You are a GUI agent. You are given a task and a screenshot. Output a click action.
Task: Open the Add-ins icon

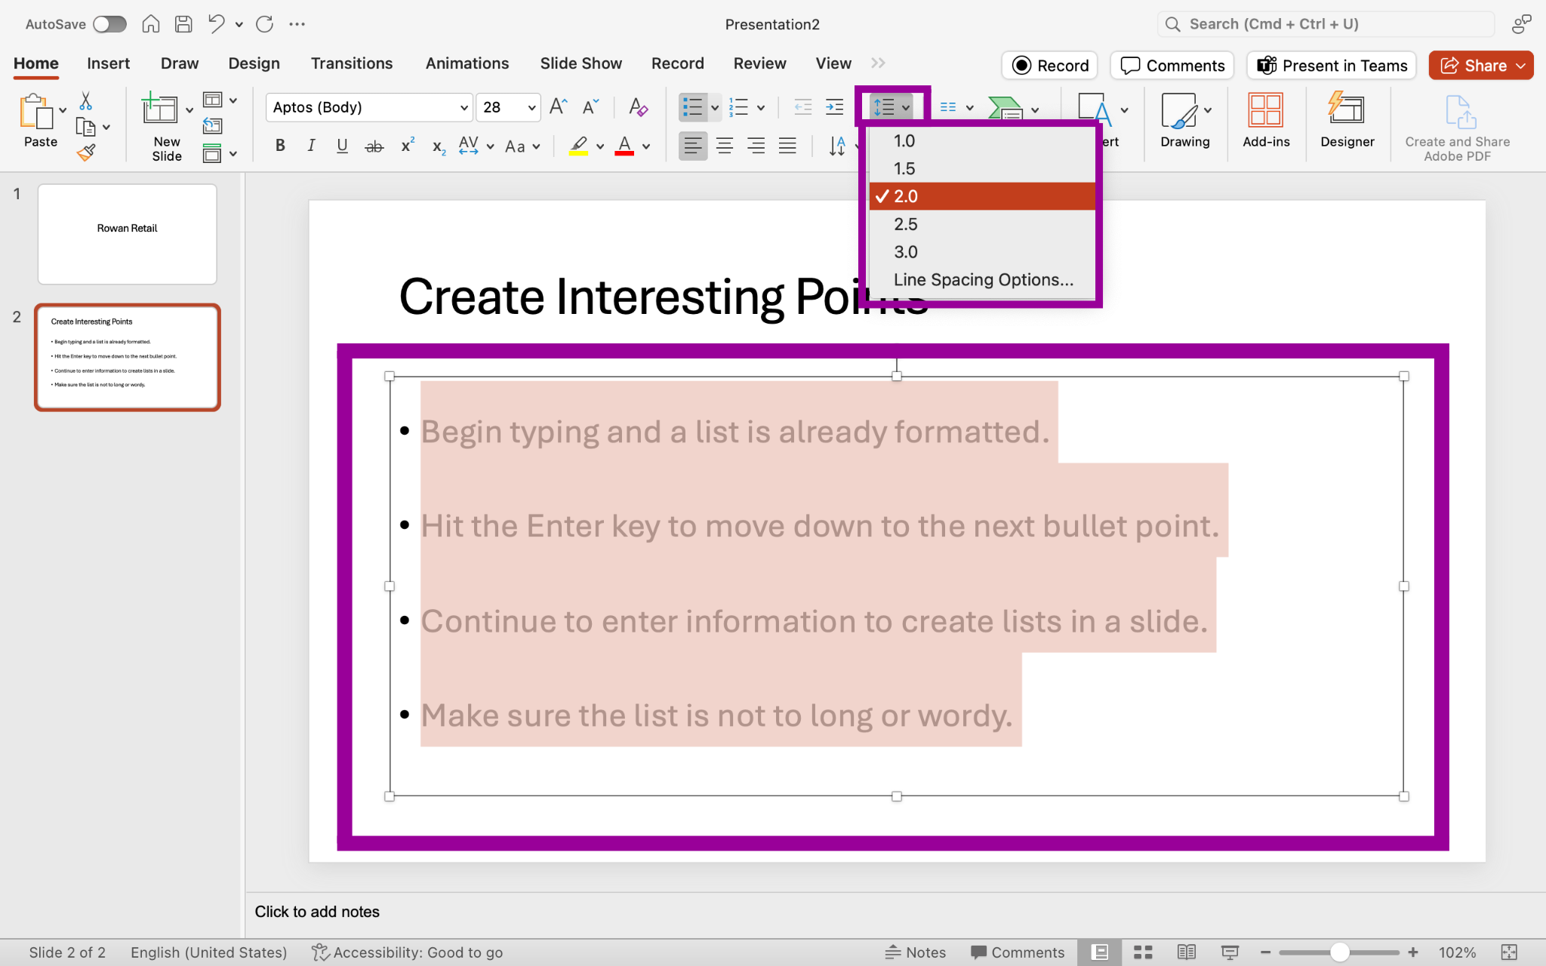click(1266, 110)
